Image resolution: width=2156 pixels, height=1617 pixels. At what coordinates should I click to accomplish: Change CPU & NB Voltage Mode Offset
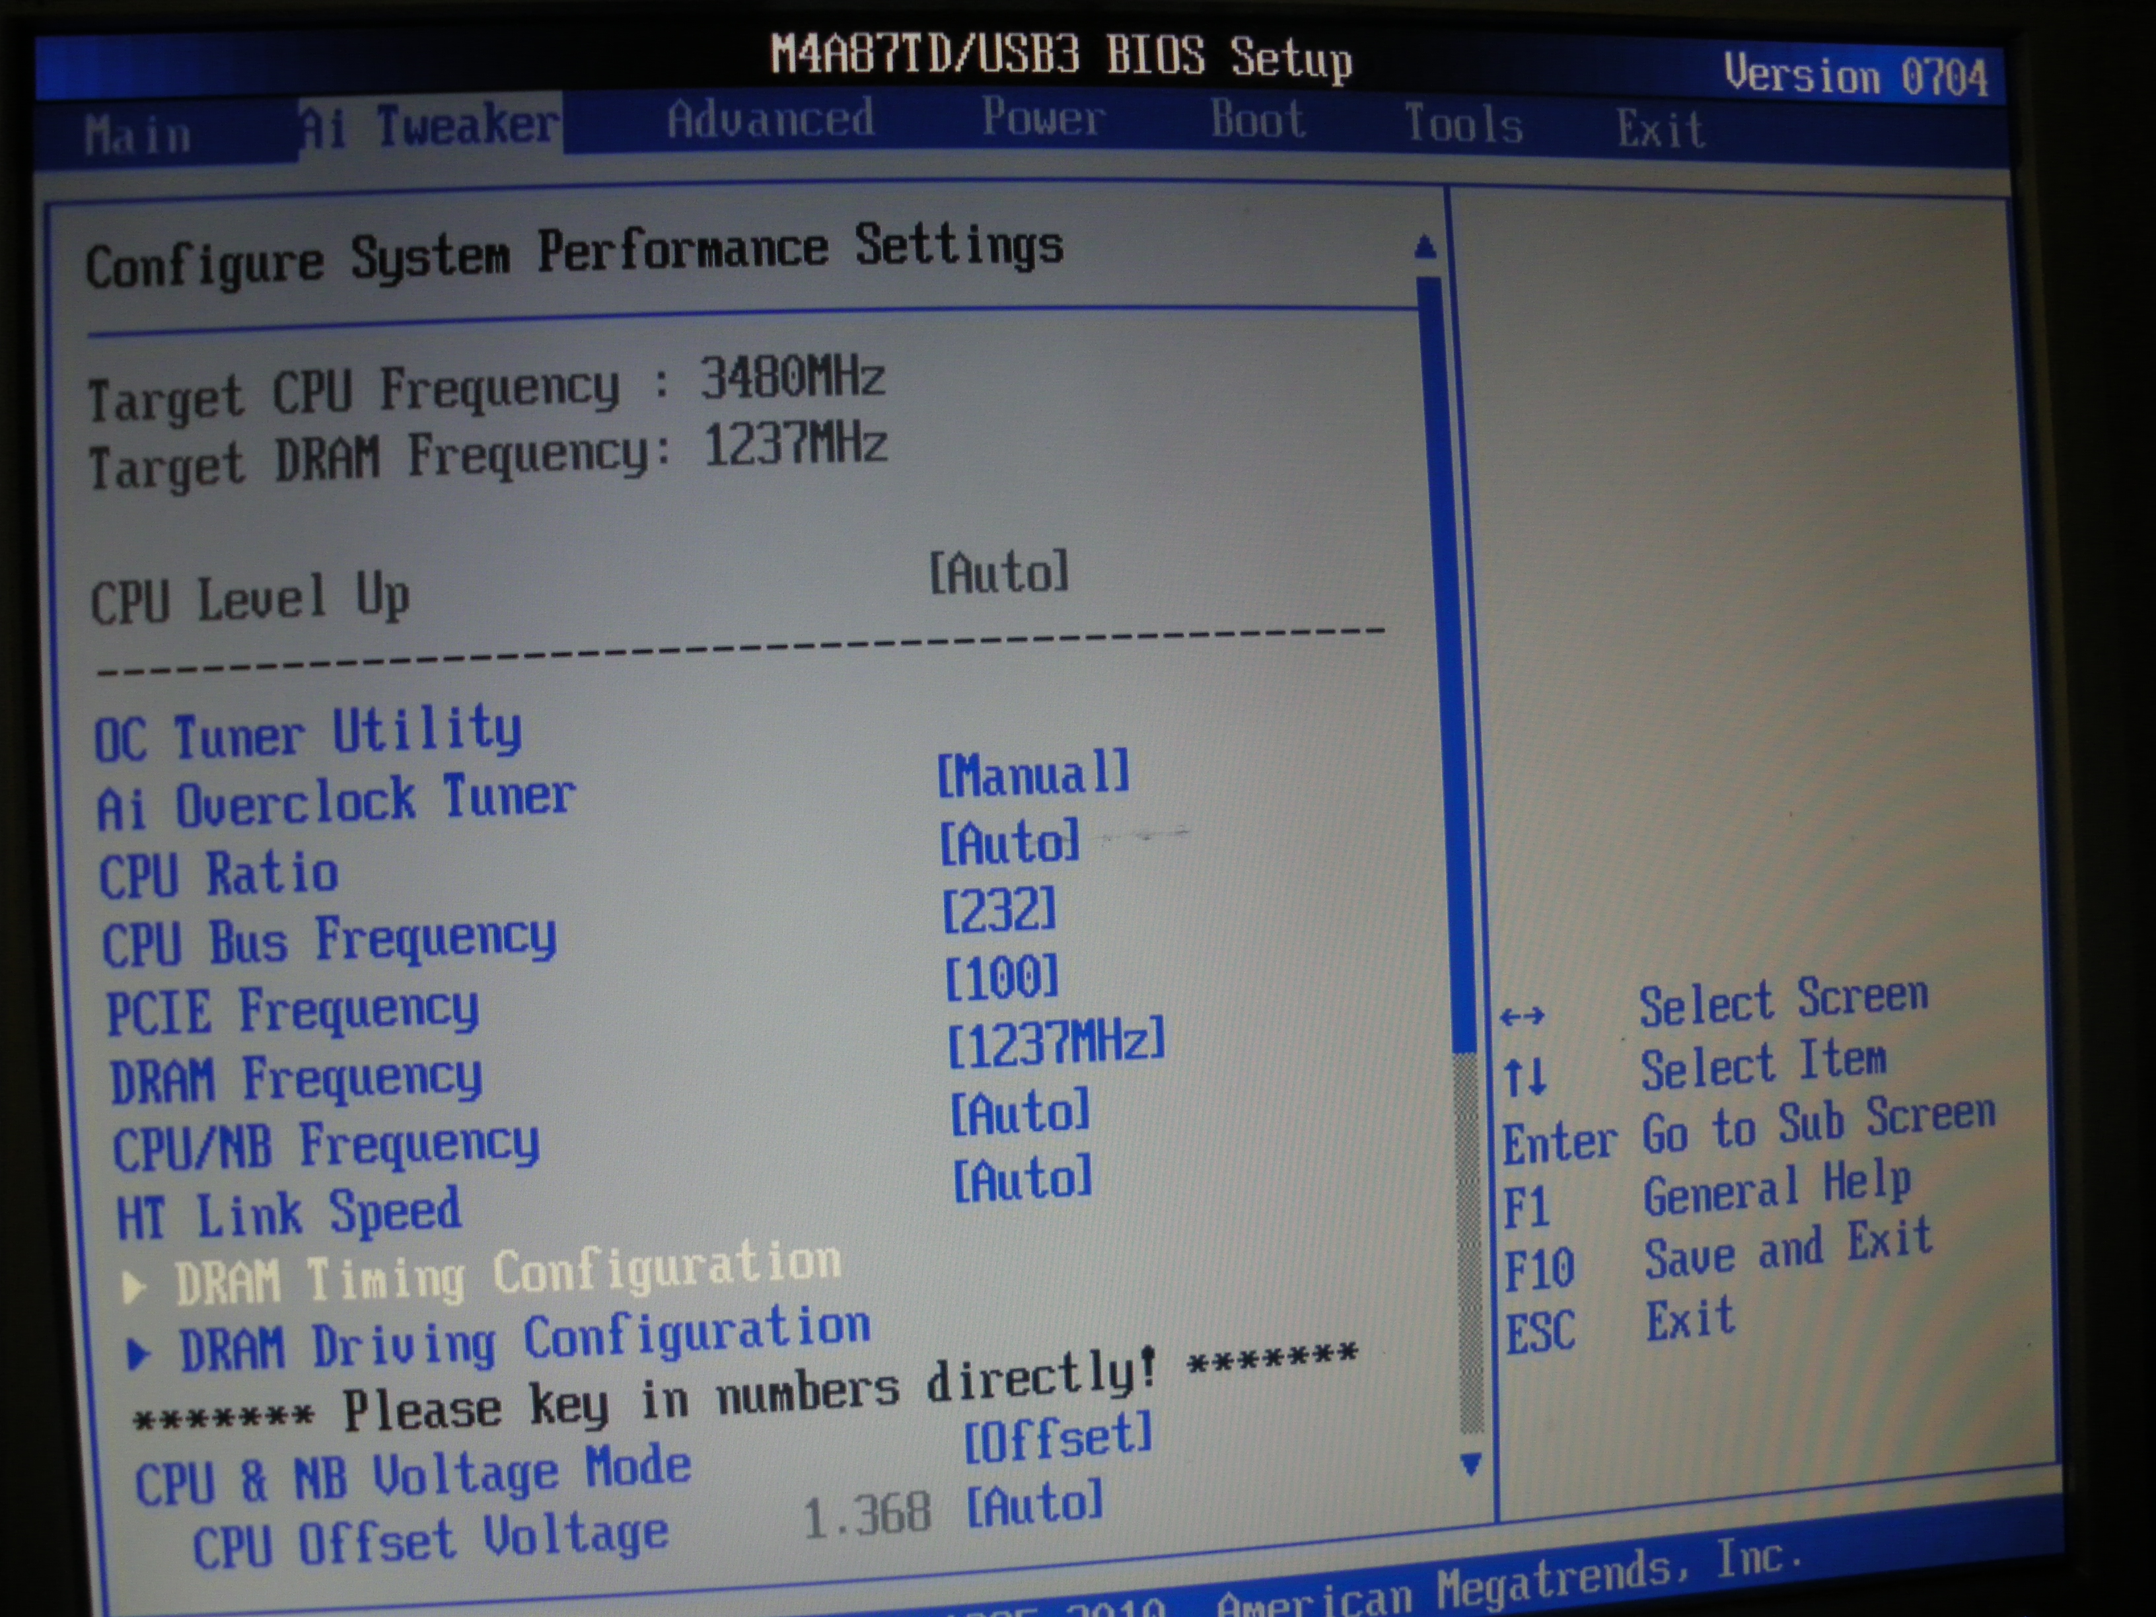tap(1058, 1437)
